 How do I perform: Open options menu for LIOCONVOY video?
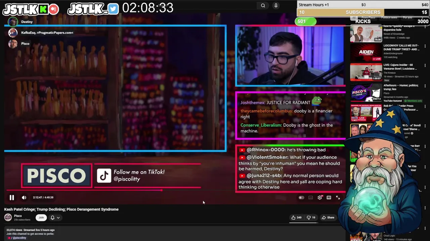[x=425, y=46]
